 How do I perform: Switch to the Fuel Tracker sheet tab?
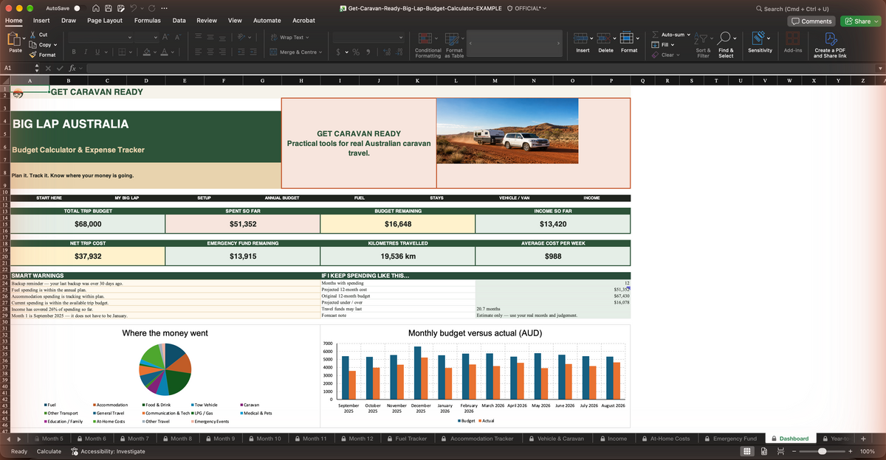pos(407,439)
